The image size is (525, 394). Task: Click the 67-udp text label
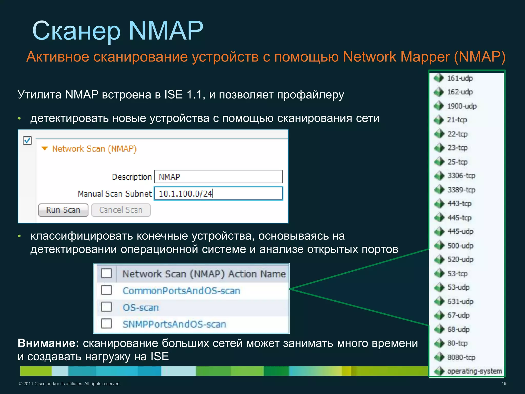459,316
